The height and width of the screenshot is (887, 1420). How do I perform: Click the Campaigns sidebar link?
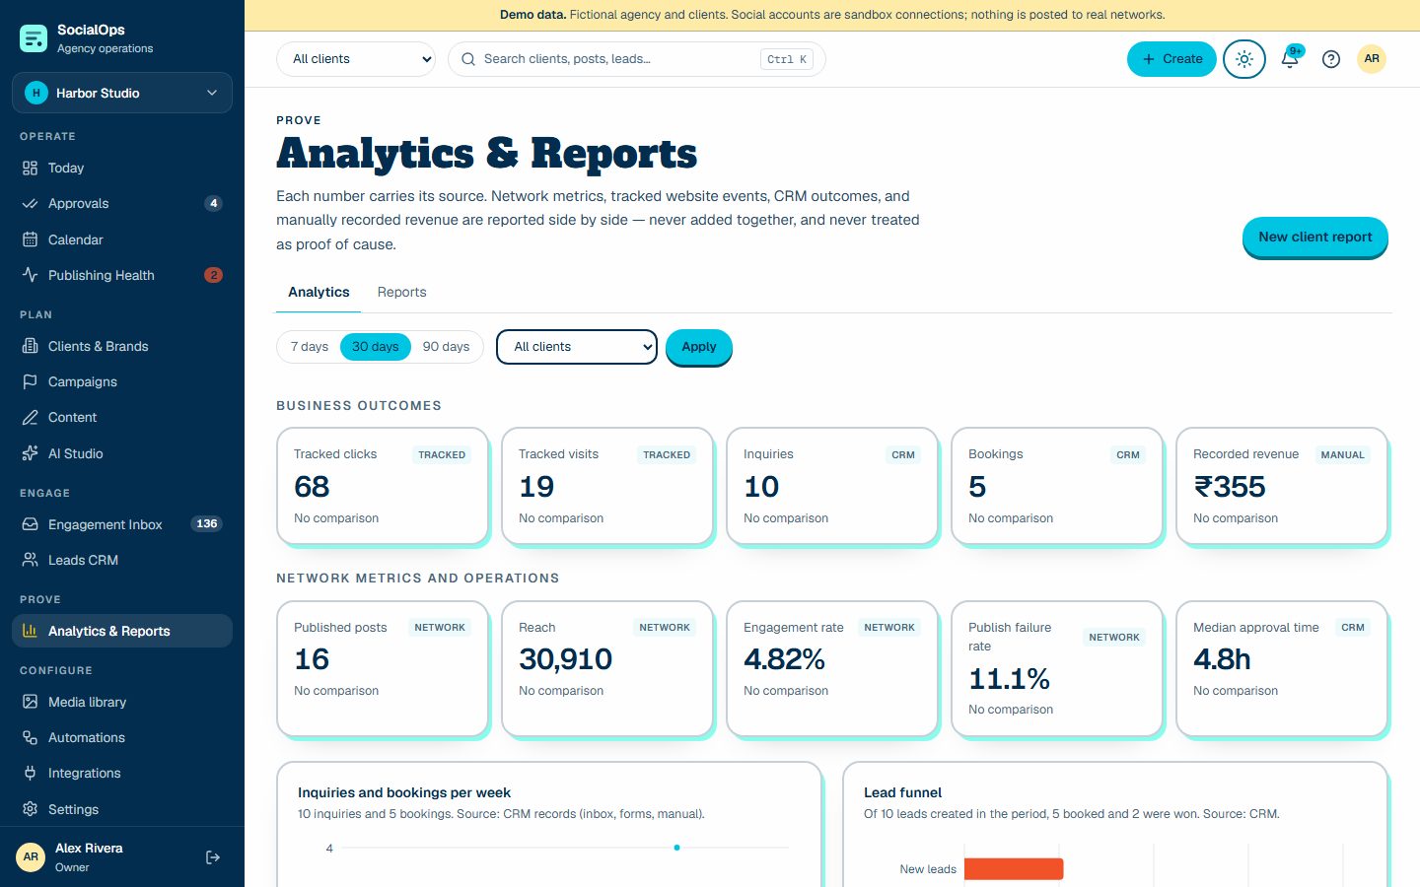coord(122,381)
